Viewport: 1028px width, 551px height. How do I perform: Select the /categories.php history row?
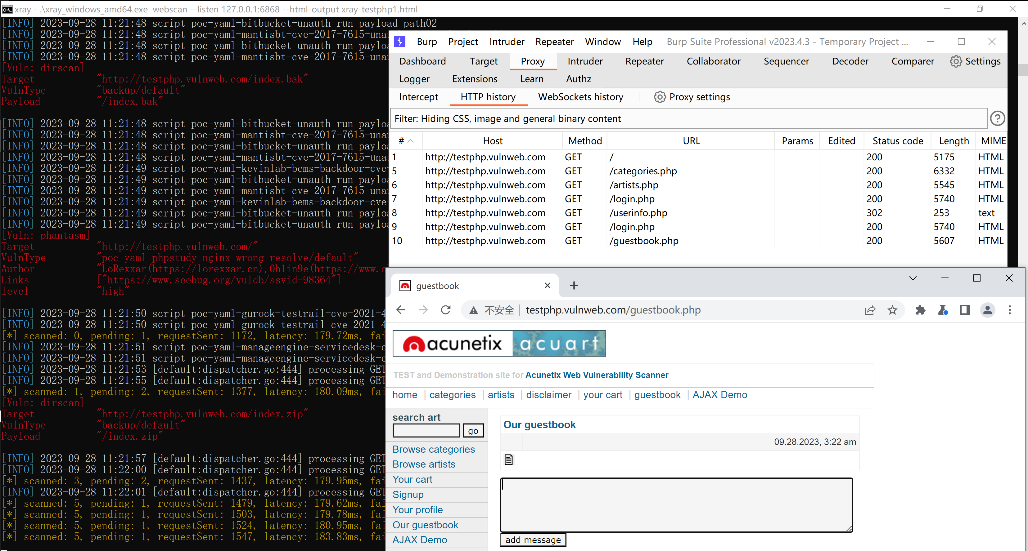[x=697, y=171]
